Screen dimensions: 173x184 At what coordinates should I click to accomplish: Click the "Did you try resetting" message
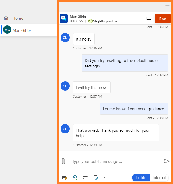click(x=125, y=63)
